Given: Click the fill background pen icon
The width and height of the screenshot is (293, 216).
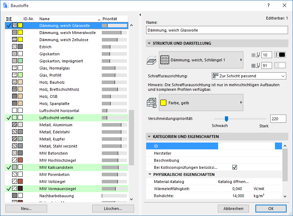Looking at the screenshot, I should [255, 66].
